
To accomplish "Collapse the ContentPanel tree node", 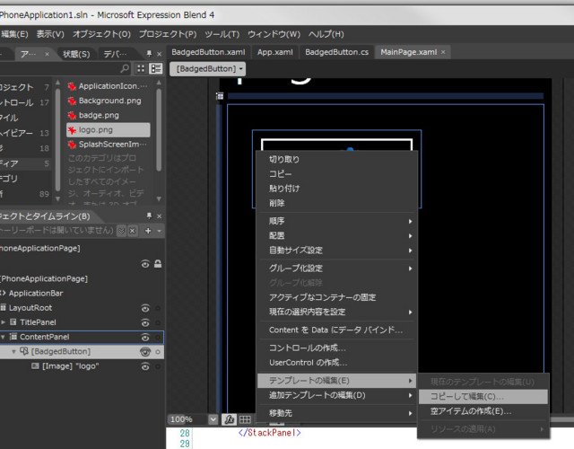I will (3, 337).
